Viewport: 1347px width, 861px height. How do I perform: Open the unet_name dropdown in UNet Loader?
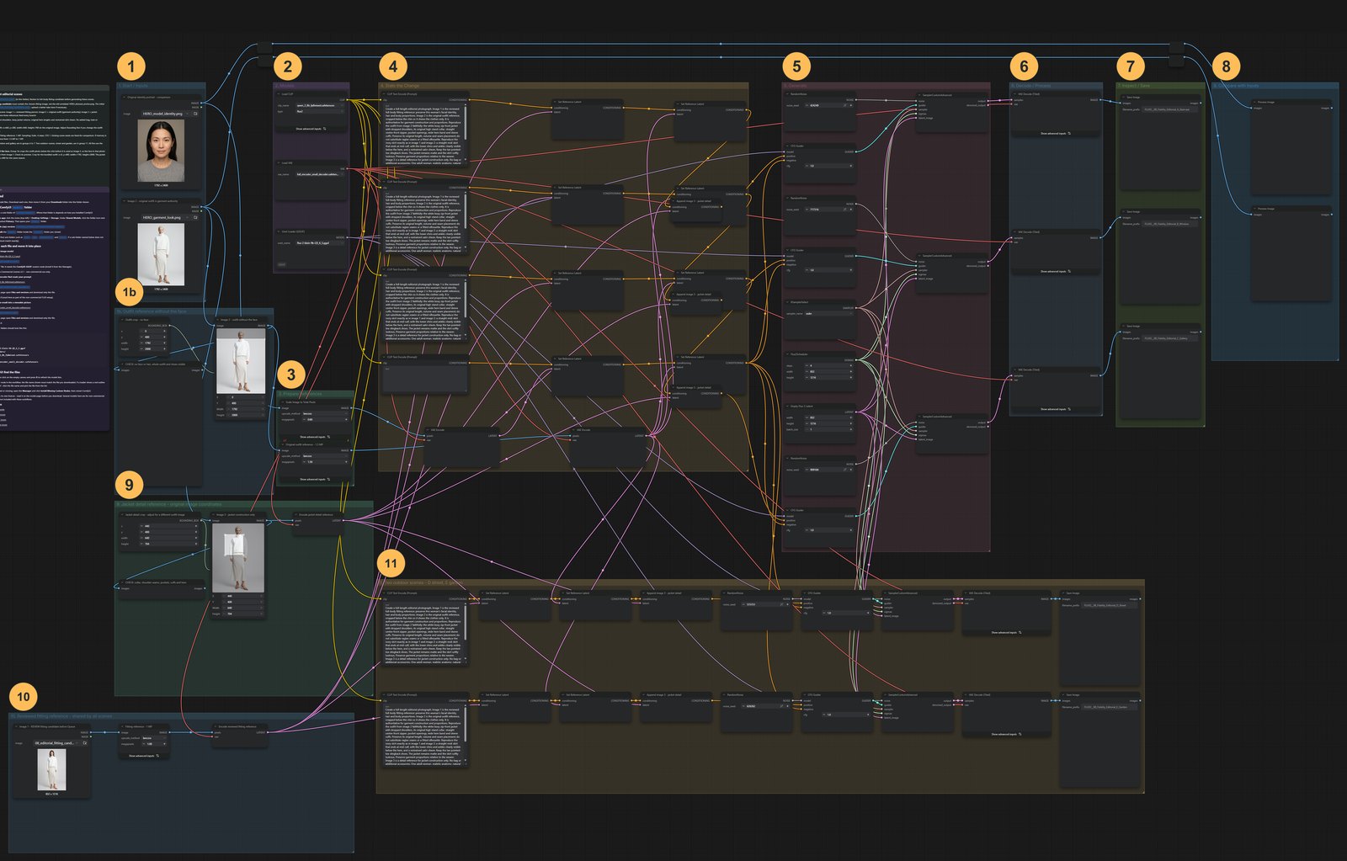(320, 243)
